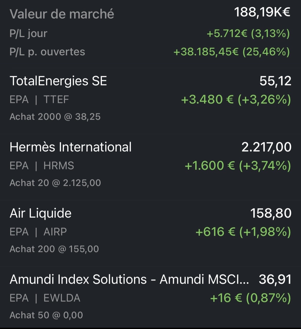Tap the +38.185,45€ open positions gain
301x329 pixels.
click(x=232, y=52)
